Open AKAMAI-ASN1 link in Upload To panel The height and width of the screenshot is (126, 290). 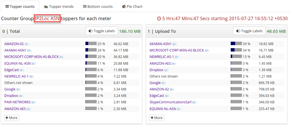click(x=160, y=44)
